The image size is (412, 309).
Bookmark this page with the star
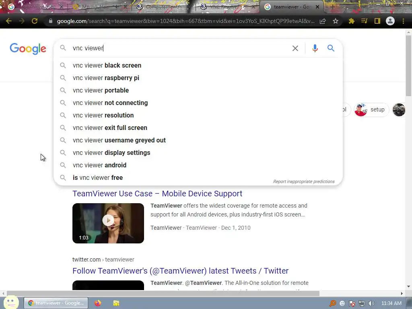click(x=335, y=21)
